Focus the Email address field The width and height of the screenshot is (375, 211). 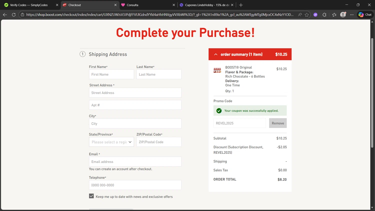(x=135, y=162)
